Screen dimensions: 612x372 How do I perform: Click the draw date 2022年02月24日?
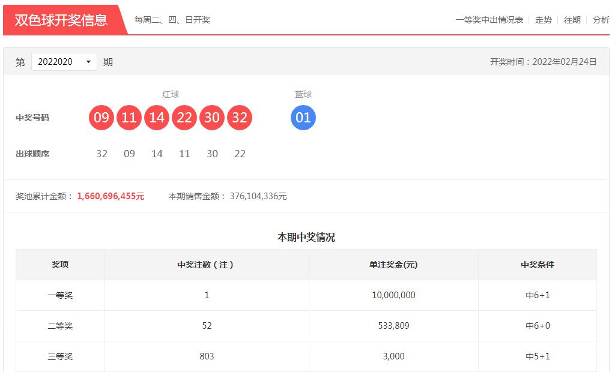click(565, 62)
